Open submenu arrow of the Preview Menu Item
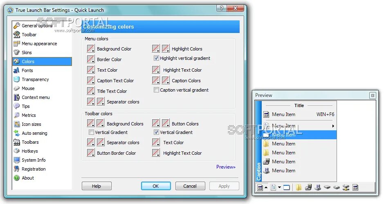This screenshot has width=384, height=204. coord(333,126)
